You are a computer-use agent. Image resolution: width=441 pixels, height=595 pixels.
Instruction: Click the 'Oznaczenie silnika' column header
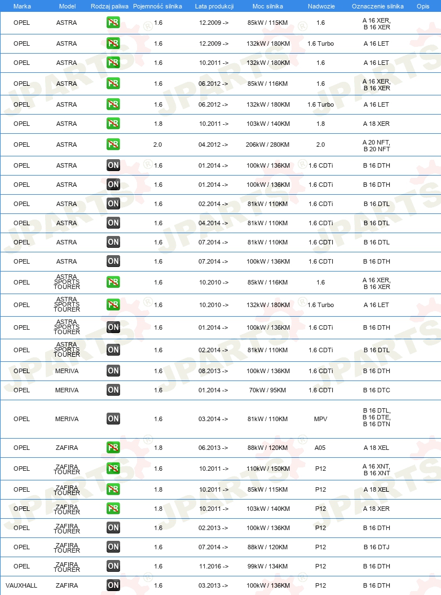coord(378,6)
